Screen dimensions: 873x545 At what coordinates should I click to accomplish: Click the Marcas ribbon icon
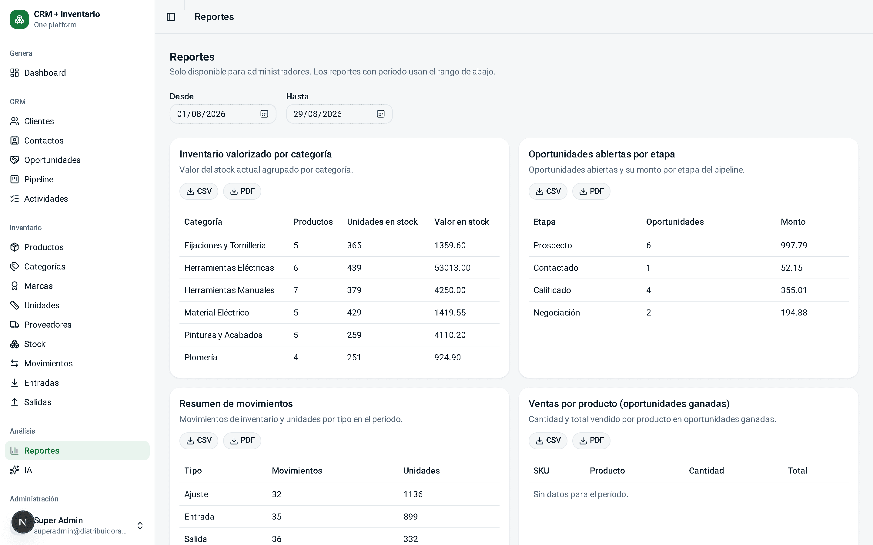pos(15,286)
